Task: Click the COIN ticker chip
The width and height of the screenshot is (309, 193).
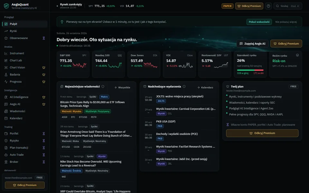Action: pos(77,147)
